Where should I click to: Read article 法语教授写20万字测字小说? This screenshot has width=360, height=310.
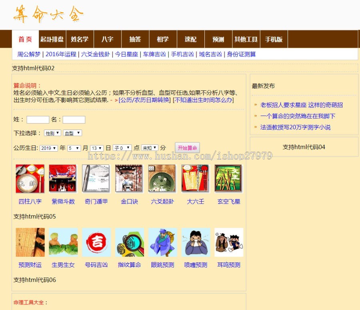(x=295, y=127)
